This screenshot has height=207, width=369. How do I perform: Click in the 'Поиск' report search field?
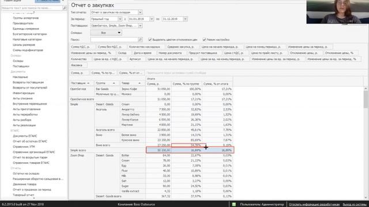point(114,40)
